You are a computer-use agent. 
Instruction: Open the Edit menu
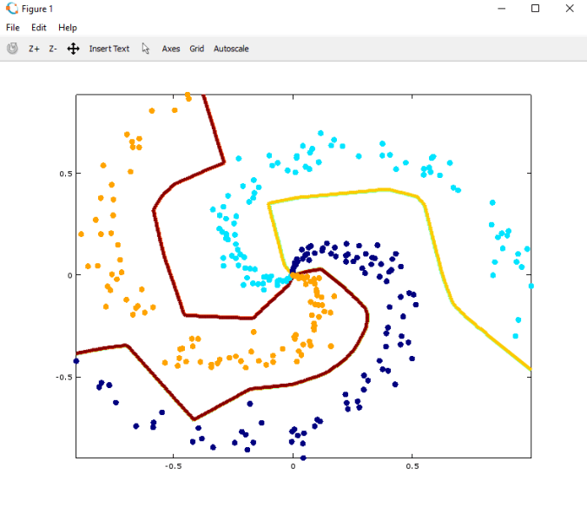(39, 28)
